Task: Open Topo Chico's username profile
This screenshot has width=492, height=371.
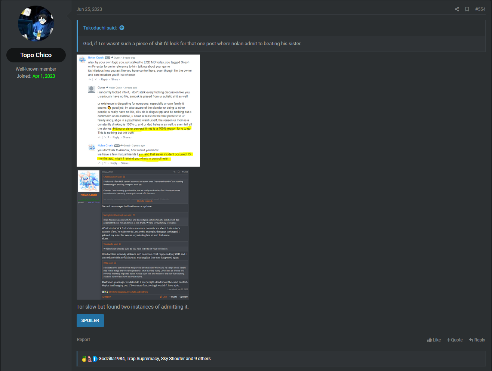Action: [x=36, y=55]
